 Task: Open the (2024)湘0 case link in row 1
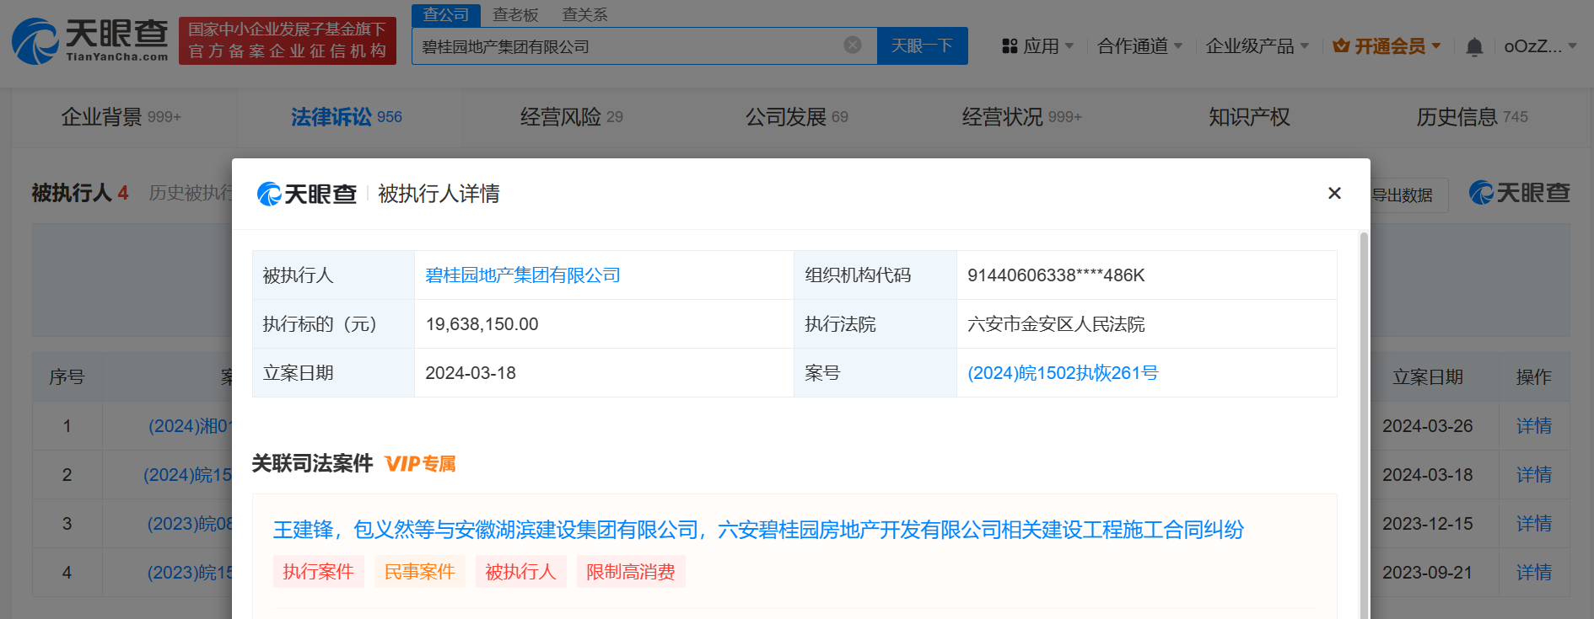(x=190, y=426)
